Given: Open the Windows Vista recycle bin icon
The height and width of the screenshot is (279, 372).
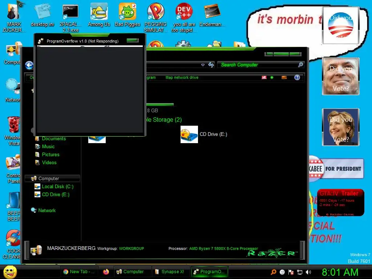Looking at the screenshot, I should click(x=13, y=131).
